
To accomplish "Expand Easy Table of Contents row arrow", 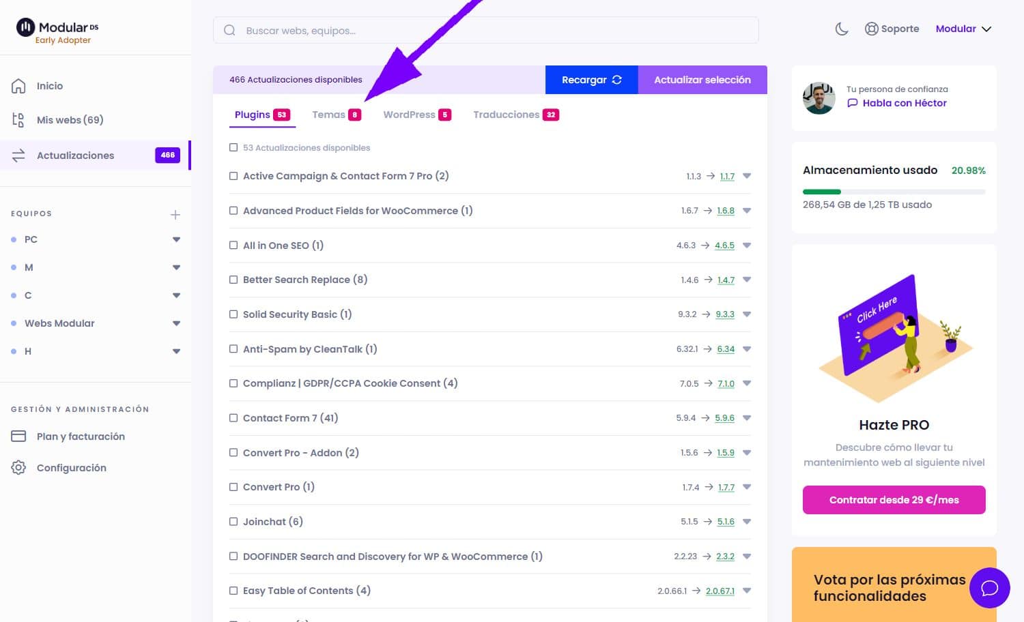I will (747, 591).
